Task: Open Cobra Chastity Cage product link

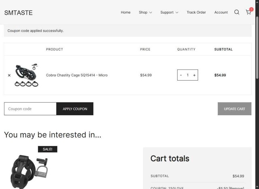Action: click(x=77, y=75)
